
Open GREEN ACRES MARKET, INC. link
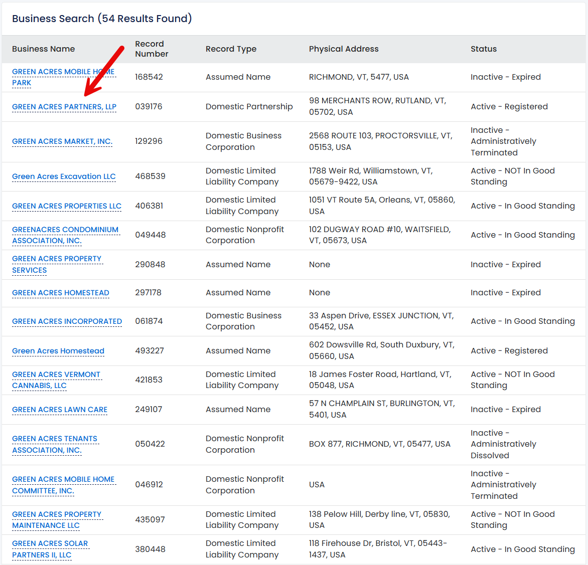(62, 141)
